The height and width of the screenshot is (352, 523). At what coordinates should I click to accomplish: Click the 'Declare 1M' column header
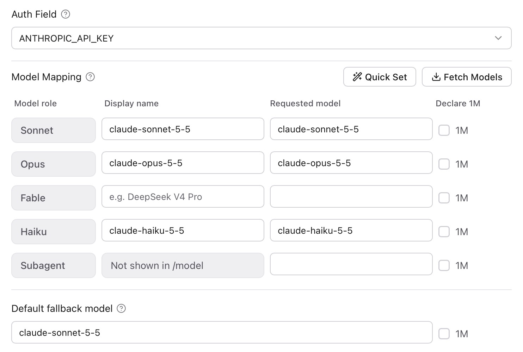(x=458, y=103)
